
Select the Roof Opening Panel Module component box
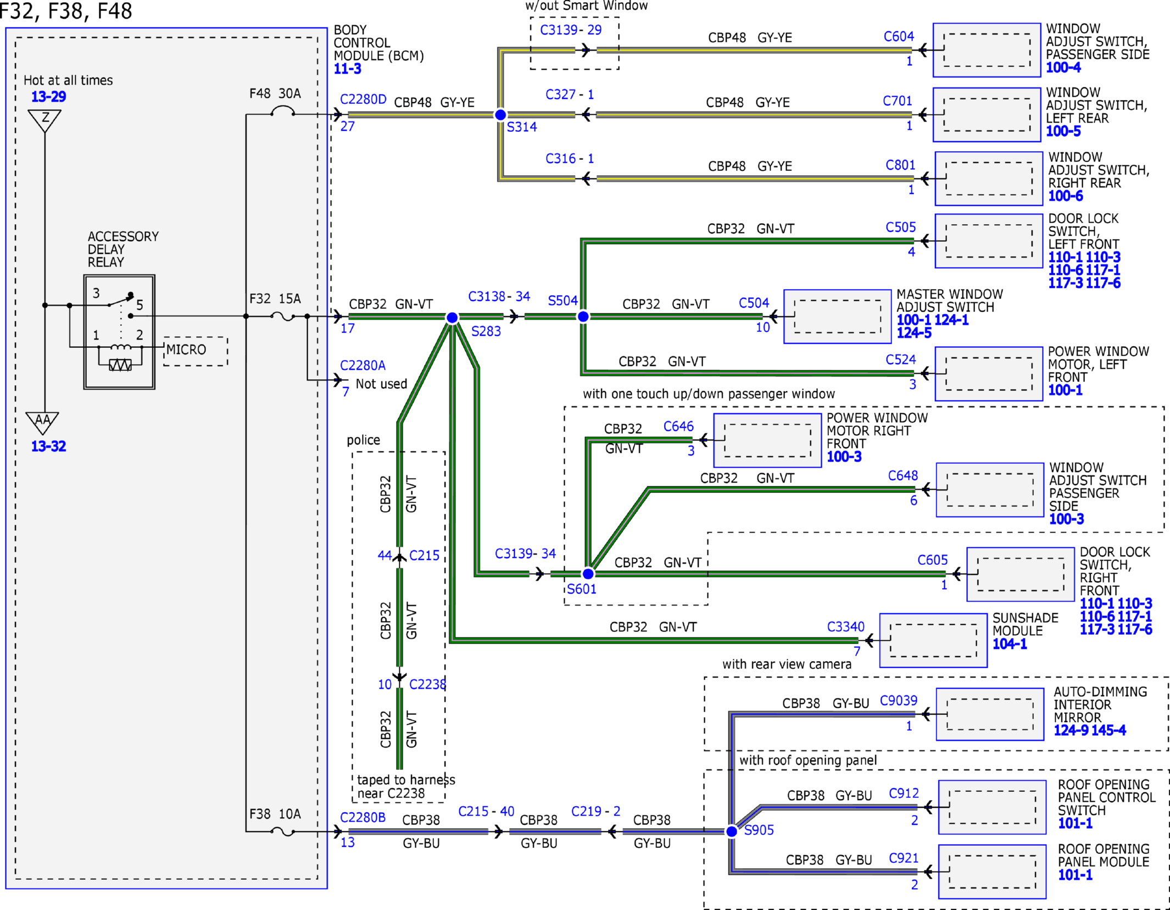992,872
